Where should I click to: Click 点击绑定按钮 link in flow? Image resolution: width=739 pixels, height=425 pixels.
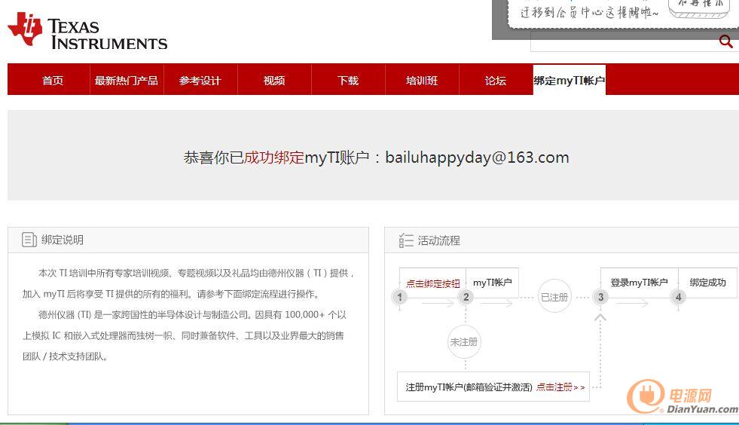tap(432, 283)
